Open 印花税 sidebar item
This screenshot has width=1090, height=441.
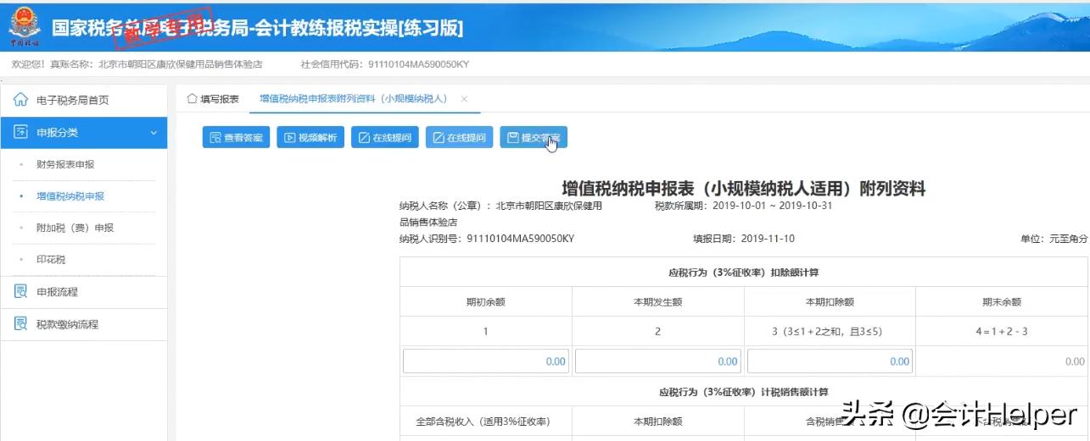click(51, 260)
